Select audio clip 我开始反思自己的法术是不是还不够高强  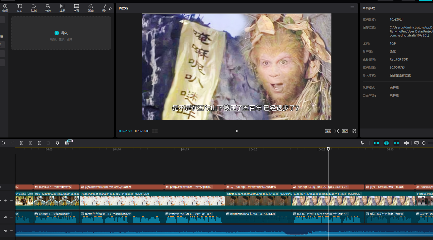(258, 217)
